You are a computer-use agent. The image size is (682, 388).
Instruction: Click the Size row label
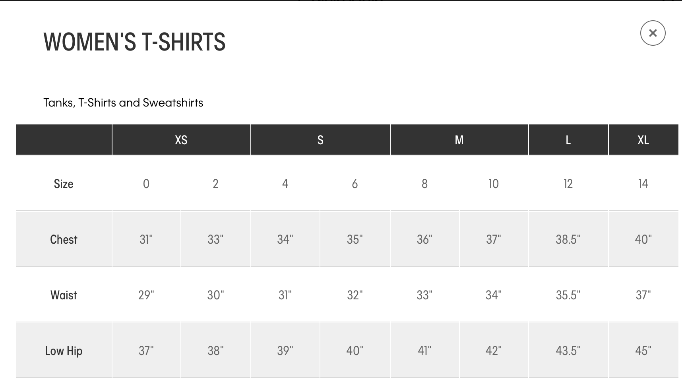(x=64, y=184)
